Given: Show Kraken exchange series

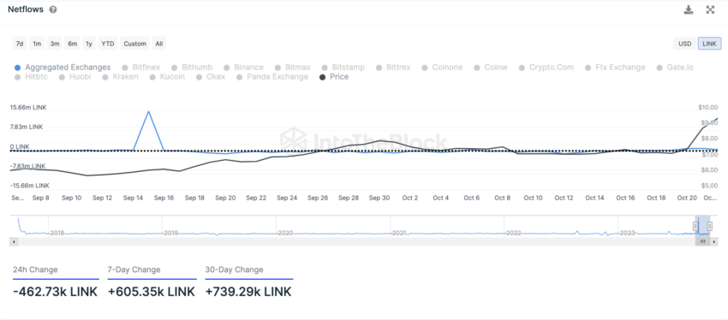Looking at the screenshot, I should coord(120,77).
